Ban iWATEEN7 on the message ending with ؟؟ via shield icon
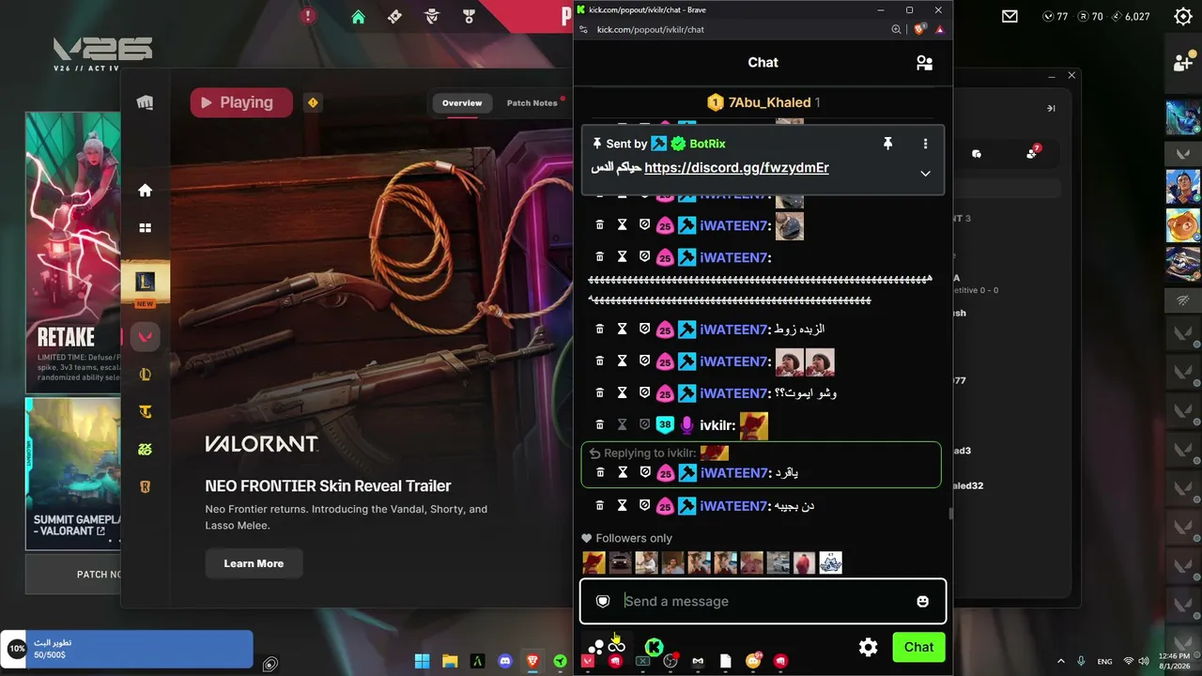The height and width of the screenshot is (676, 1202). click(644, 392)
